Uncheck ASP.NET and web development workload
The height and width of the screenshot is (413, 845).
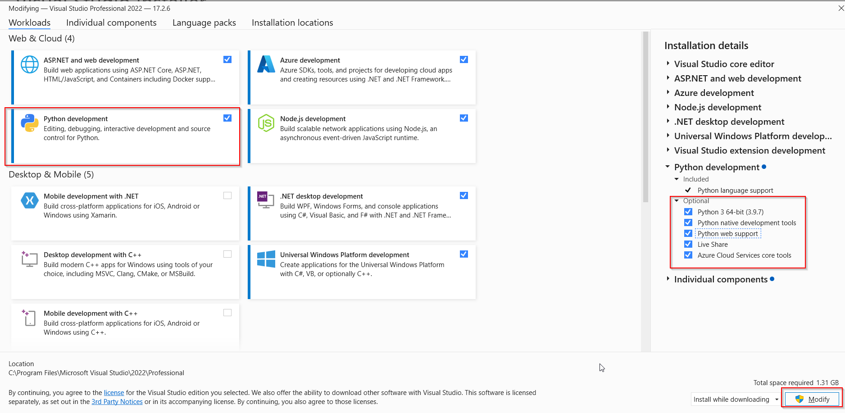click(x=227, y=59)
